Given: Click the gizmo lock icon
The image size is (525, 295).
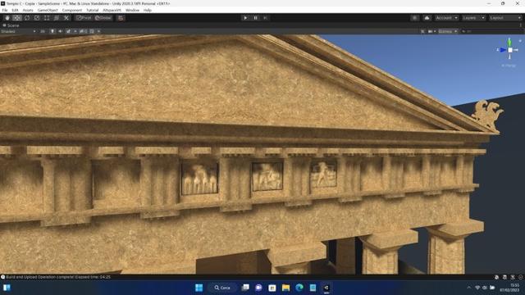Looking at the screenshot, I should tap(520, 41).
